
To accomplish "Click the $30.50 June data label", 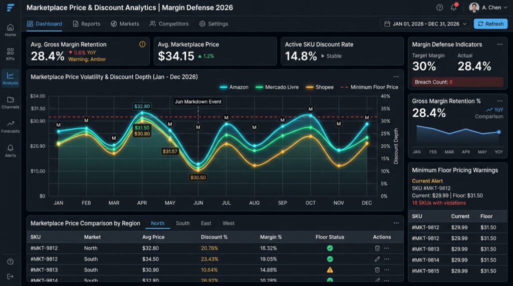I will pyautogui.click(x=198, y=177).
